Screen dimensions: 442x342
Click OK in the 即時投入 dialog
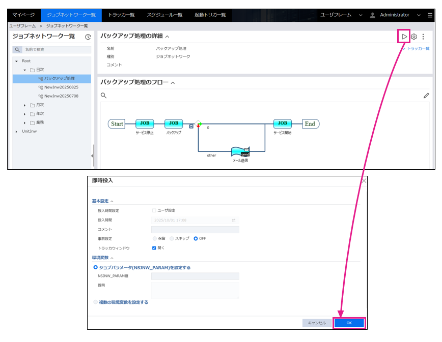[349, 323]
